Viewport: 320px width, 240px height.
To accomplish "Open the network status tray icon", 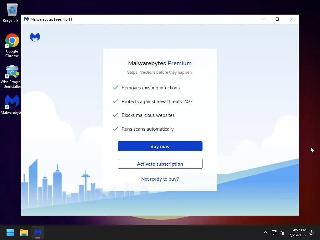I will click(274, 232).
